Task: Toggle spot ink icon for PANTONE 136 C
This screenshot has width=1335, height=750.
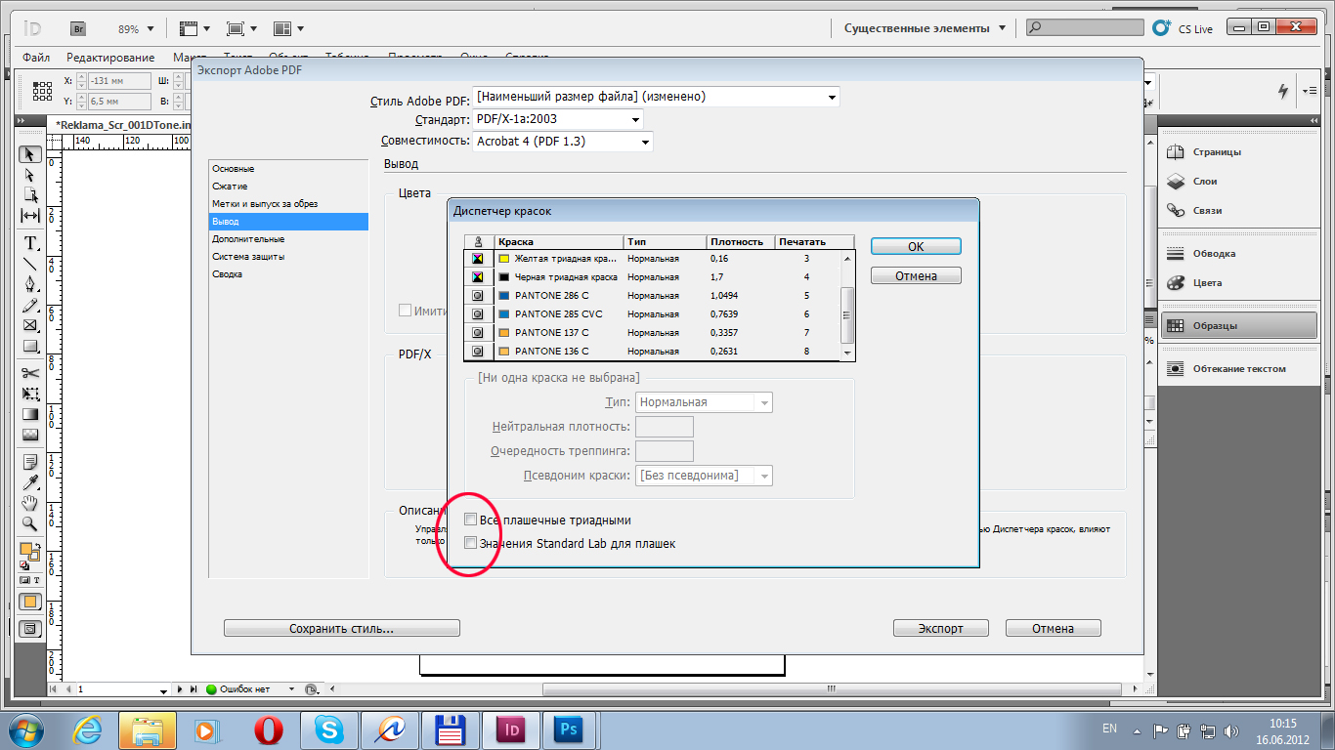Action: tap(478, 351)
